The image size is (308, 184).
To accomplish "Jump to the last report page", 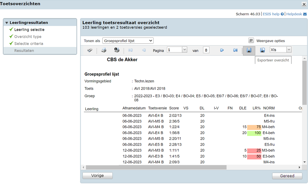I will 235,50.
